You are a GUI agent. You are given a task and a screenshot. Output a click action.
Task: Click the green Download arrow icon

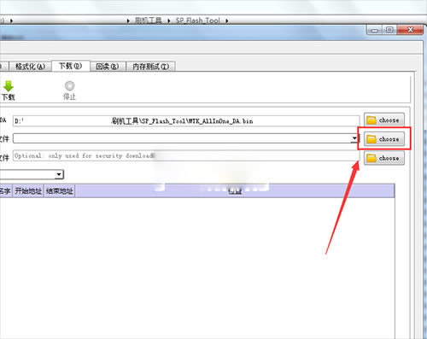coord(9,86)
